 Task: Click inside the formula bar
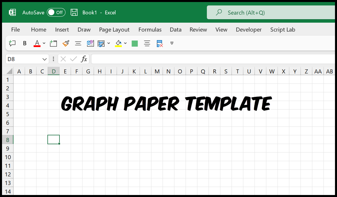[x=213, y=59]
